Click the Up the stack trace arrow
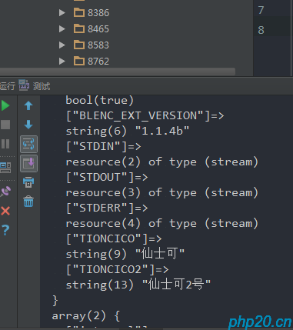Screen dimensions: 293x330 click(28, 105)
